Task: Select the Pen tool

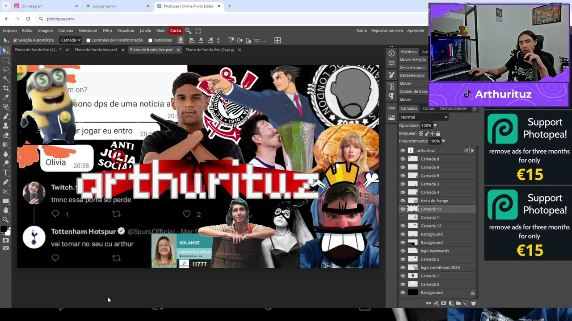Action: (x=6, y=182)
